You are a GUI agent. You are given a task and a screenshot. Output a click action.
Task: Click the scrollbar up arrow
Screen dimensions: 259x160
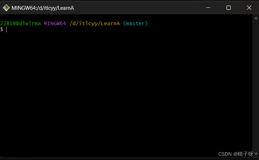pos(256,17)
